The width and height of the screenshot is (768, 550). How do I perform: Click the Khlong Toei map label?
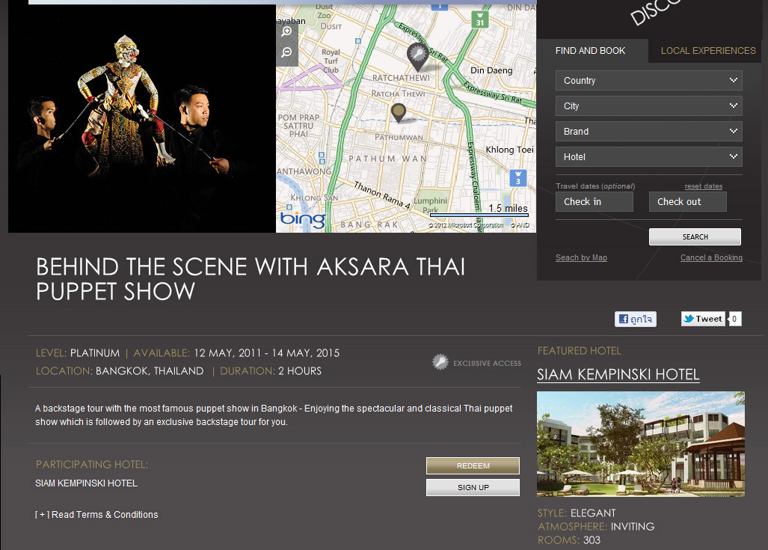(x=509, y=150)
